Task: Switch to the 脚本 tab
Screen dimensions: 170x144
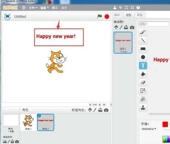Action: [117, 15]
